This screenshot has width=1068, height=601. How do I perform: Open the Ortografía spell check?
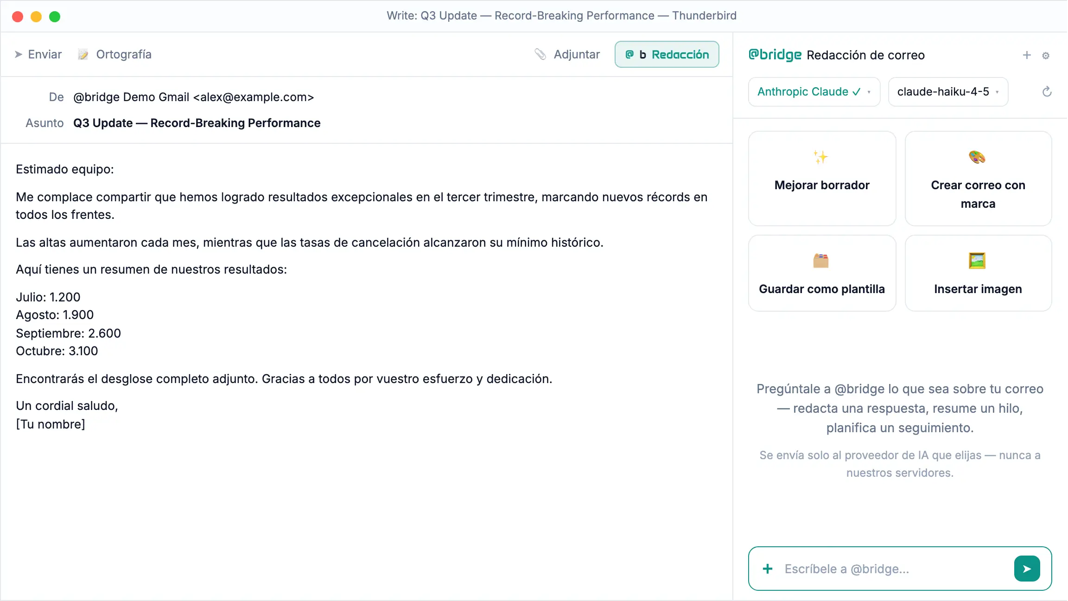114,54
